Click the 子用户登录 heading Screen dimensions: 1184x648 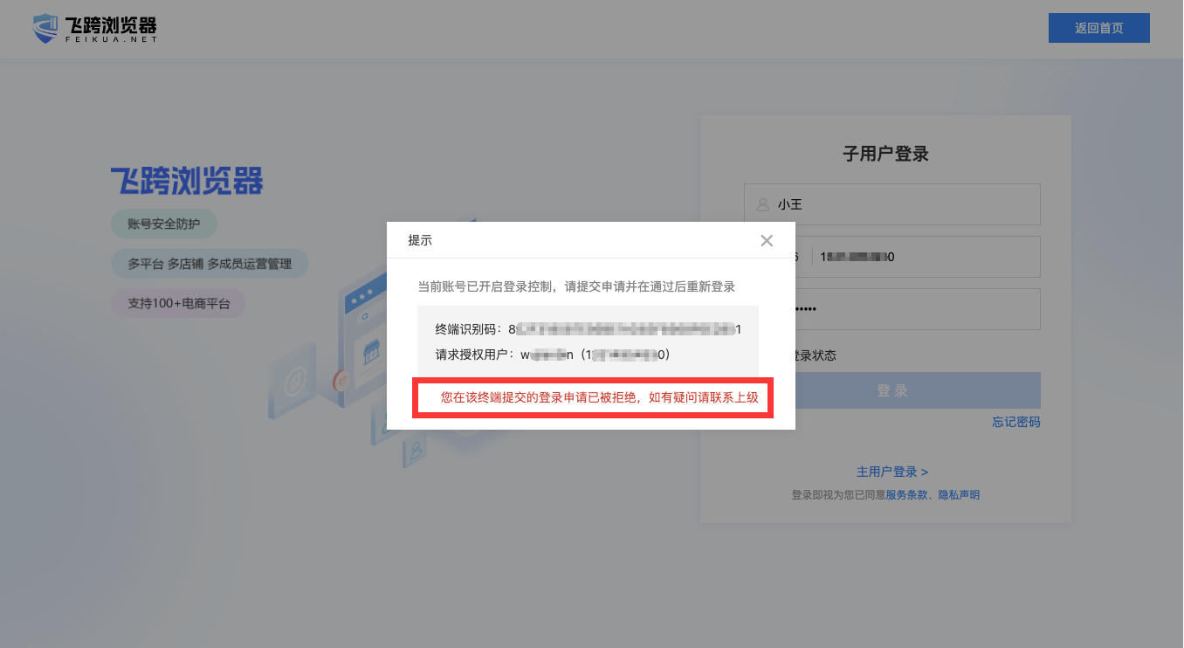pyautogui.click(x=885, y=154)
